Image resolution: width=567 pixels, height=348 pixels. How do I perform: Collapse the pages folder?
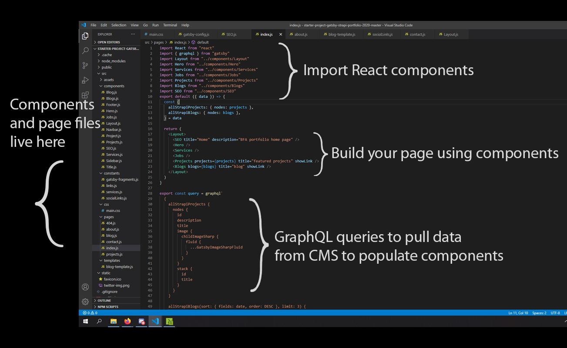point(116,217)
